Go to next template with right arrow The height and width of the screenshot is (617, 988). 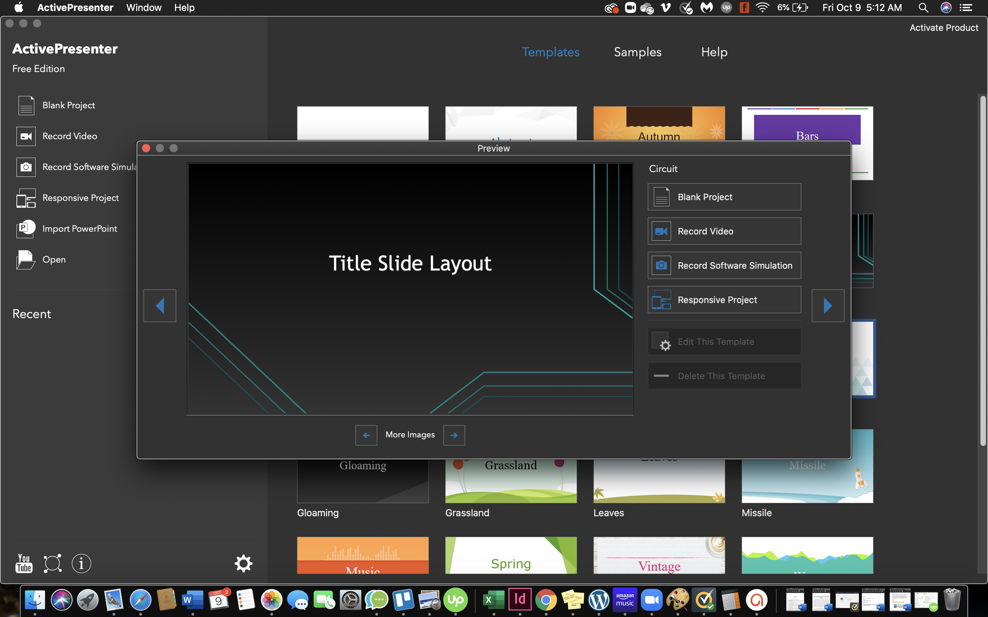point(828,306)
